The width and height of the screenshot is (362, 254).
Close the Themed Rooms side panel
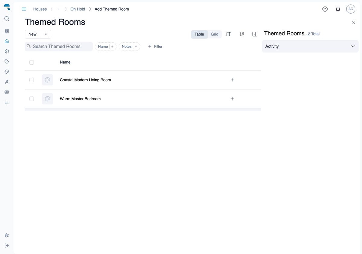coord(354,23)
